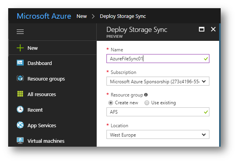The width and height of the screenshot is (237, 163).
Task: Click the New breadcrumb link
Action: (x=82, y=16)
